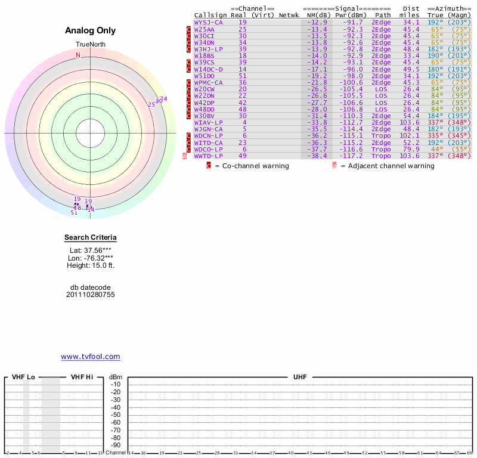Image resolution: width=477 pixels, height=458 pixels.
Task: Click the UHF label above the signal chart
Action: coord(300,377)
